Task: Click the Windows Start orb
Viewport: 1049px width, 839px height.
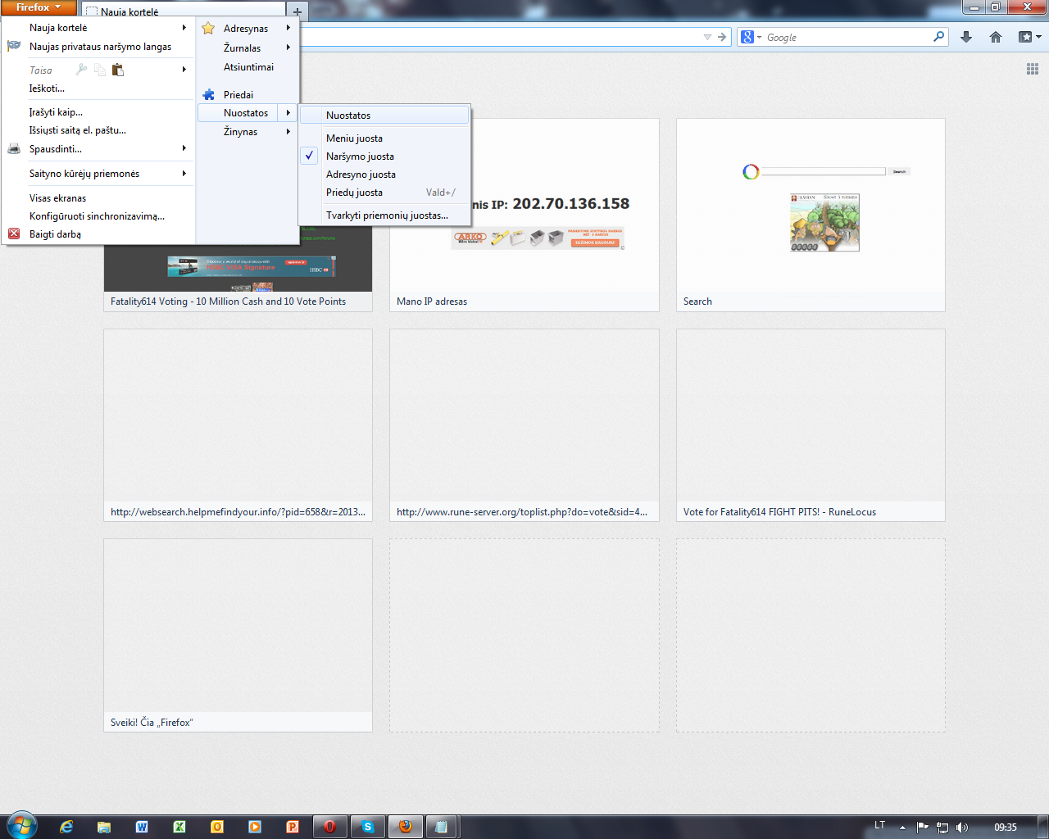Action: (x=21, y=826)
